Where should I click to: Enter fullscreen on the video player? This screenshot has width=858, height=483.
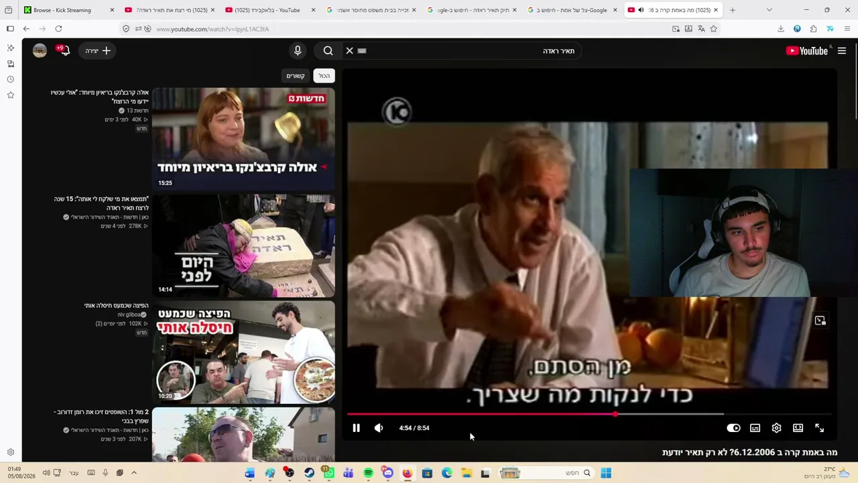[819, 428]
